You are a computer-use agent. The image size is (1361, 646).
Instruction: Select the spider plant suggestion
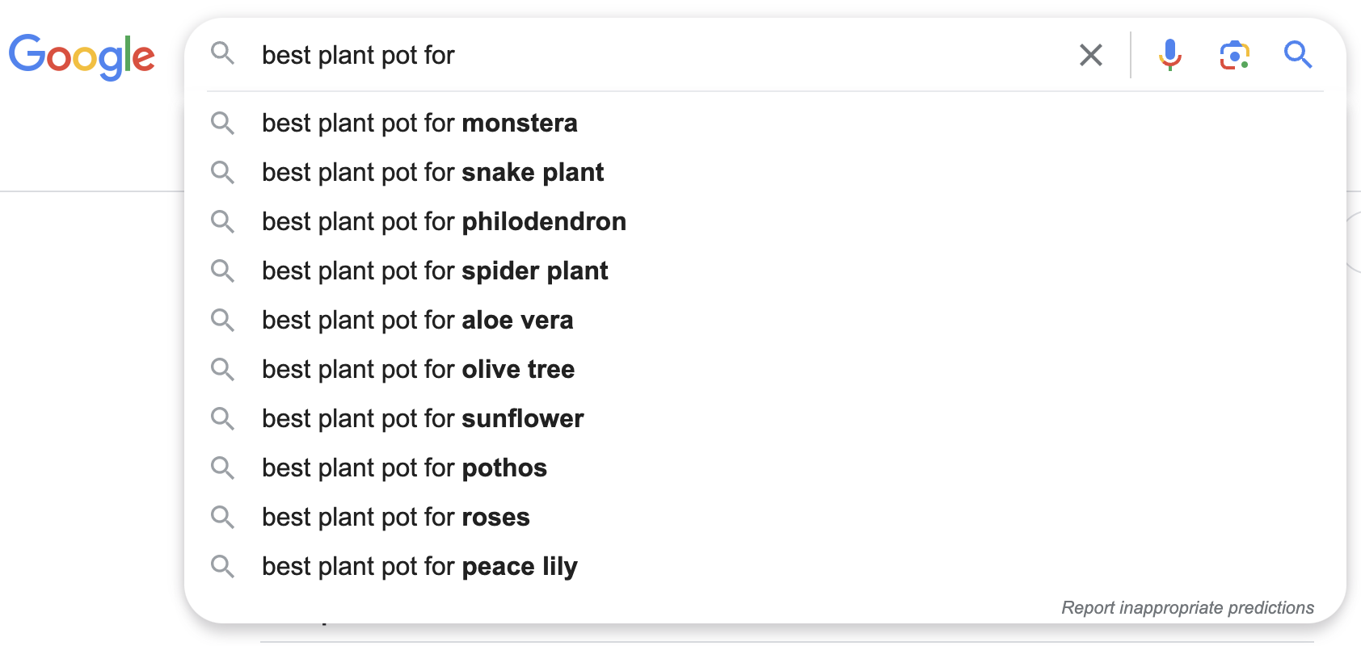tap(435, 271)
